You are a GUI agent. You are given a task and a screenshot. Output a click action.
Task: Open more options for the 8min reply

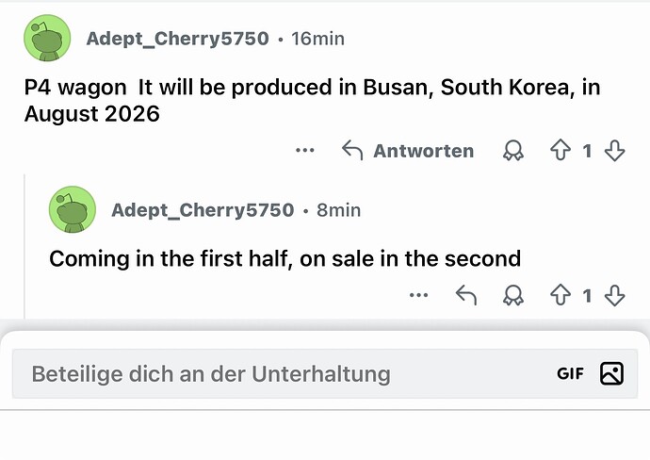[419, 296]
